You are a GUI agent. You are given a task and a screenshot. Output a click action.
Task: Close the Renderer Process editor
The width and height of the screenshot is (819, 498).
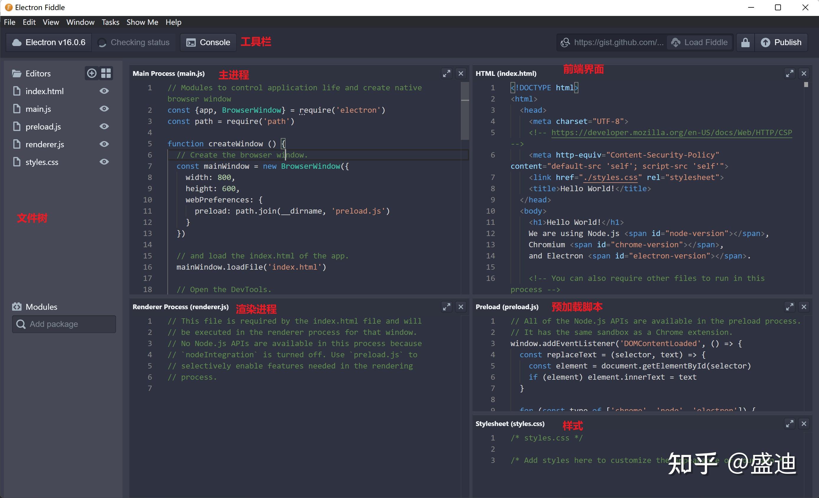pyautogui.click(x=461, y=307)
